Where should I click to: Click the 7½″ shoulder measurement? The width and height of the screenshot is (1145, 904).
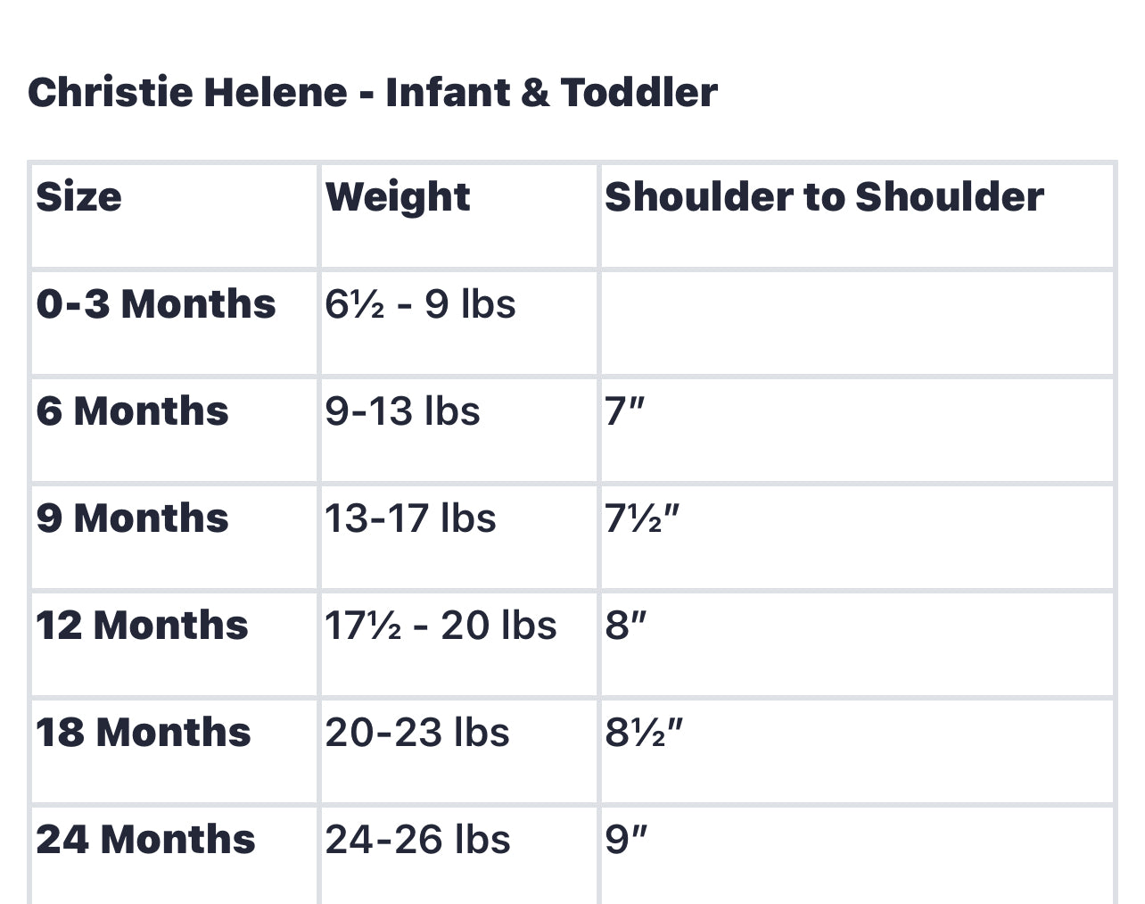click(642, 518)
